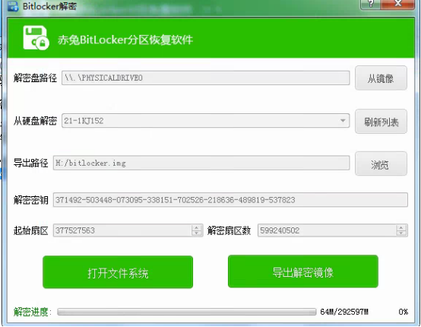
Task: Click the floppy disk lock logo icon
Action: point(36,38)
